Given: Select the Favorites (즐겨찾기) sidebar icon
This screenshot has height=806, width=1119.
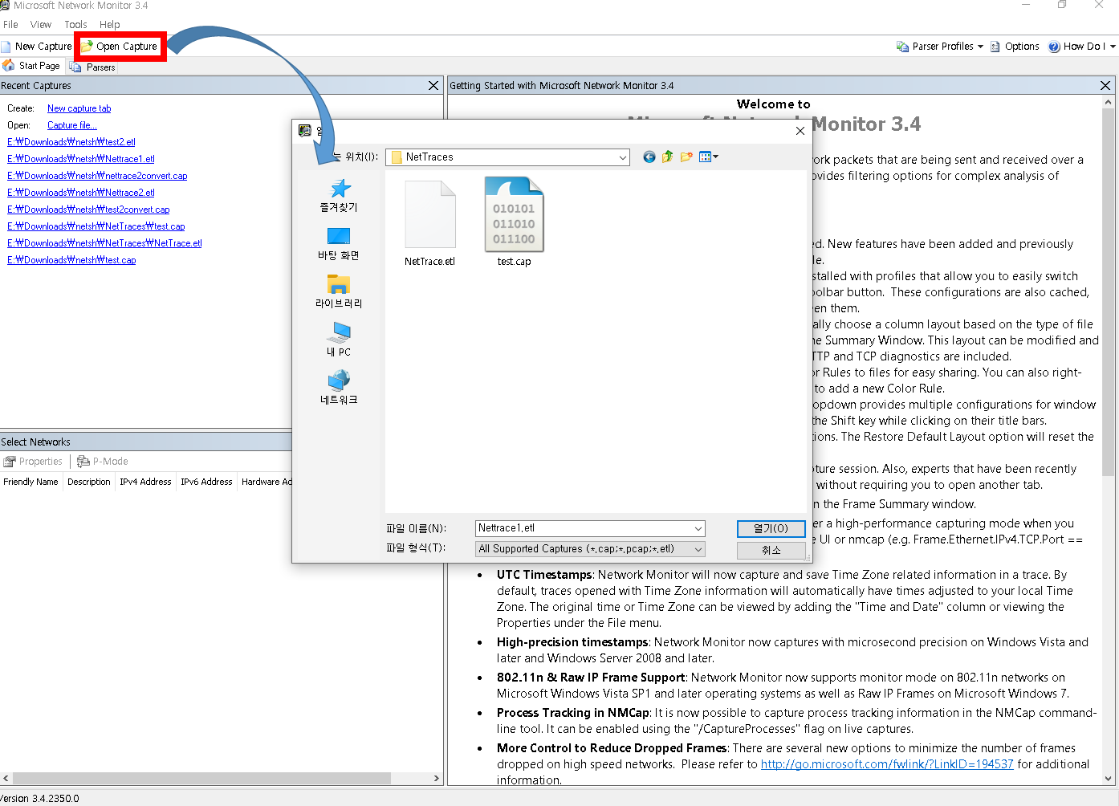Looking at the screenshot, I should [x=339, y=195].
